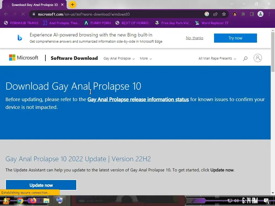Toggle the browser side panel

click(x=252, y=14)
